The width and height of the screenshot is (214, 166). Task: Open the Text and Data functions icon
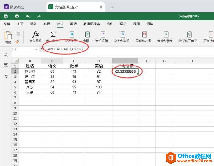tap(123, 35)
